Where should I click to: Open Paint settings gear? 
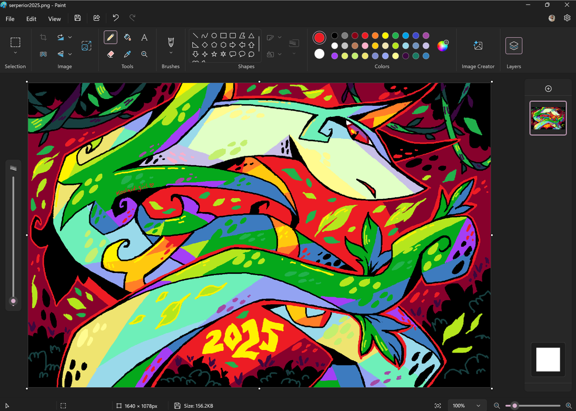point(567,18)
